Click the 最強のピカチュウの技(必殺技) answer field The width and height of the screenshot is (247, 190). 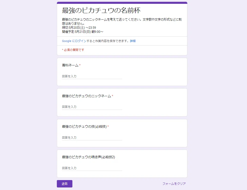click(92, 138)
